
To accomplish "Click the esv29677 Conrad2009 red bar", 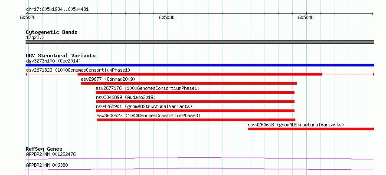I will point(189,83).
